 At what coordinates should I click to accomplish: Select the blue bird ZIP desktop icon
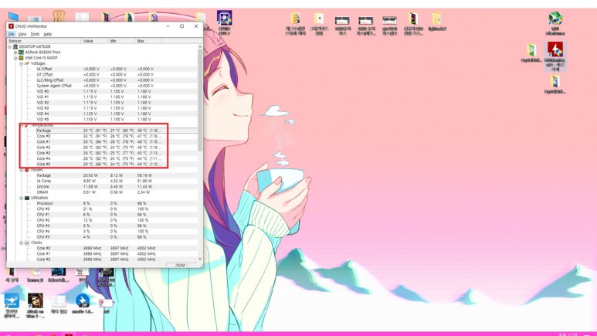pos(82,300)
